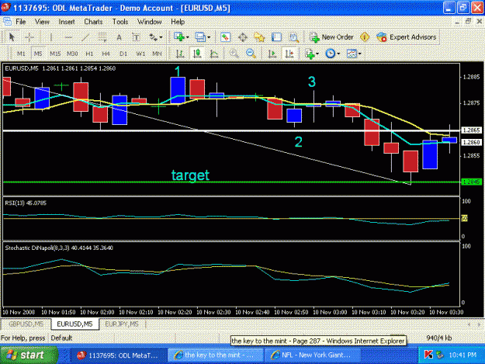This screenshot has width=485, height=364.
Task: Open the new chart icon
Action: point(179,37)
